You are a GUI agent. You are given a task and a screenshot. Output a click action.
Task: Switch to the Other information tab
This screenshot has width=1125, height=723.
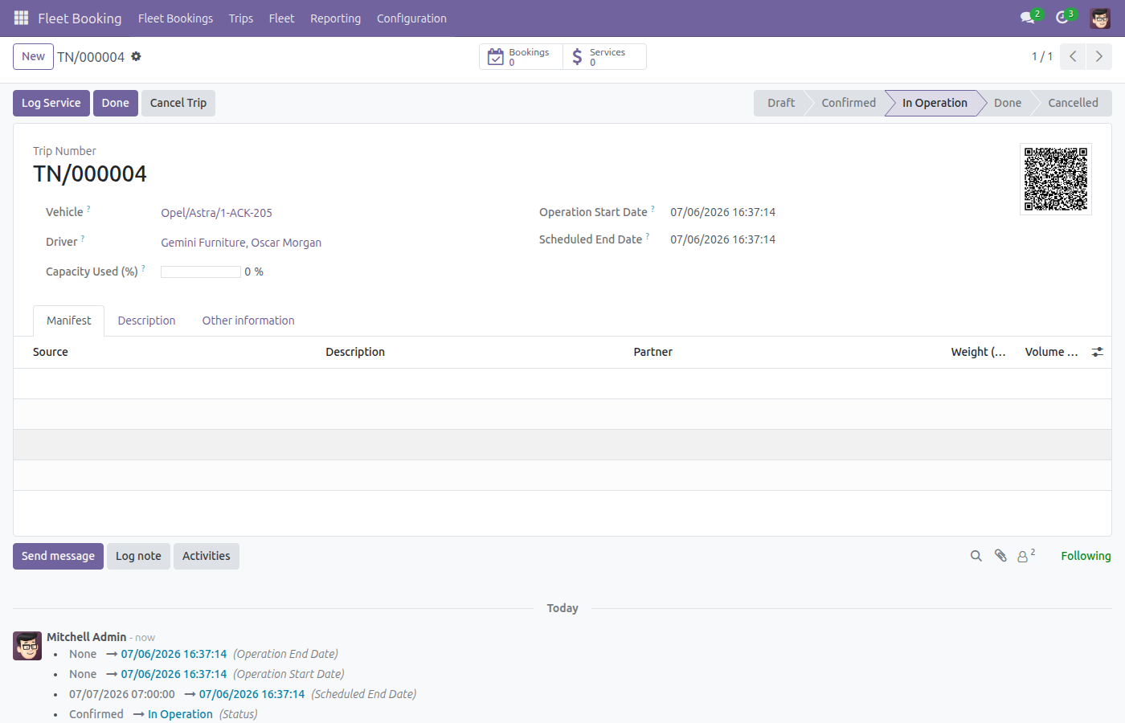248,321
